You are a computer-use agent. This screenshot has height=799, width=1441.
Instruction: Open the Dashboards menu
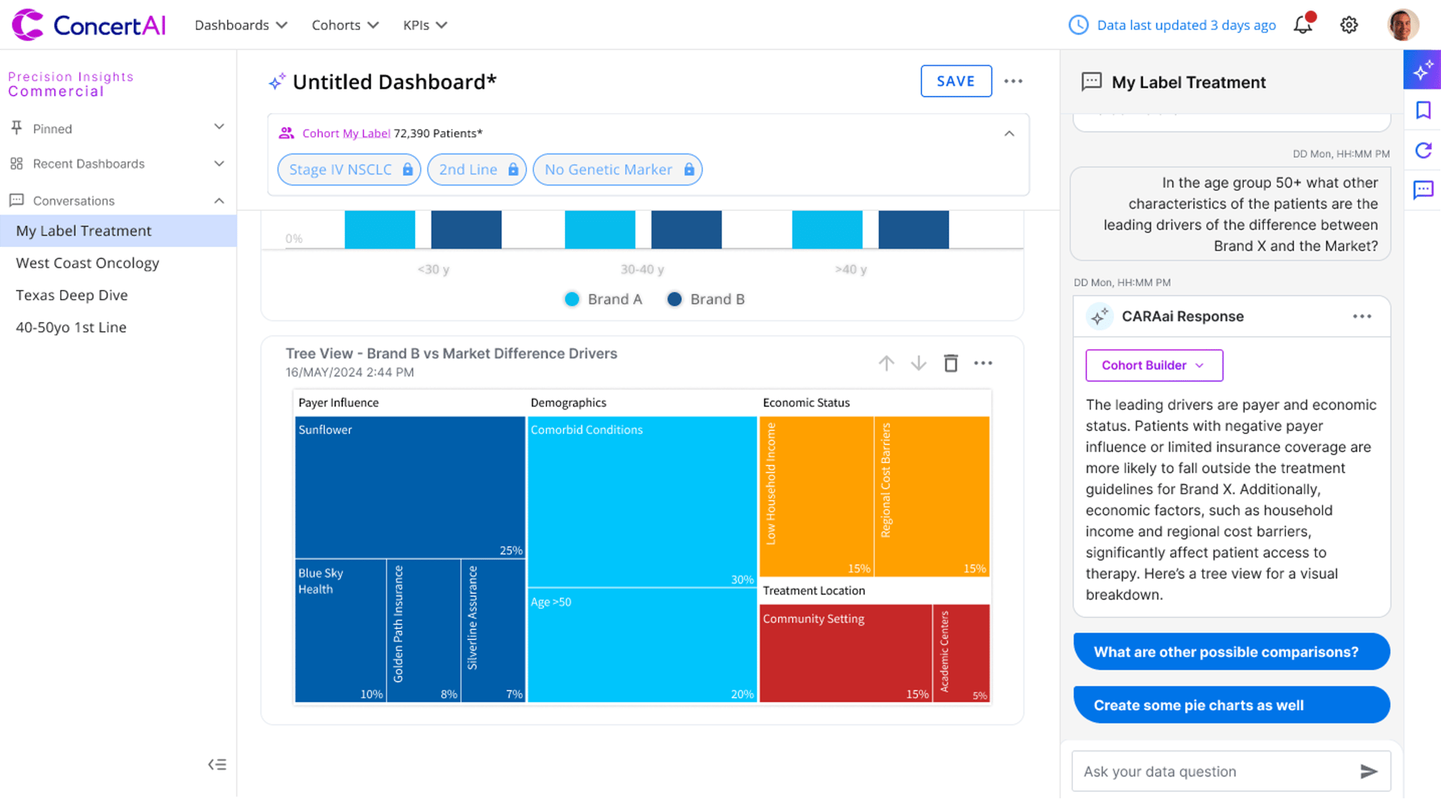tap(241, 25)
